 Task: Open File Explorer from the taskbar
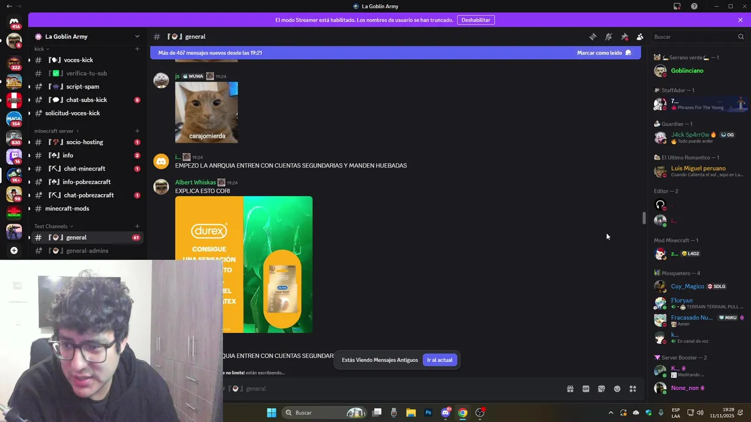(411, 413)
